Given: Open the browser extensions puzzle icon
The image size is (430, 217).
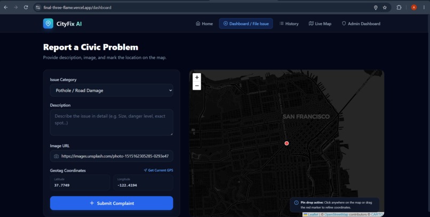Looking at the screenshot, I should tap(399, 7).
